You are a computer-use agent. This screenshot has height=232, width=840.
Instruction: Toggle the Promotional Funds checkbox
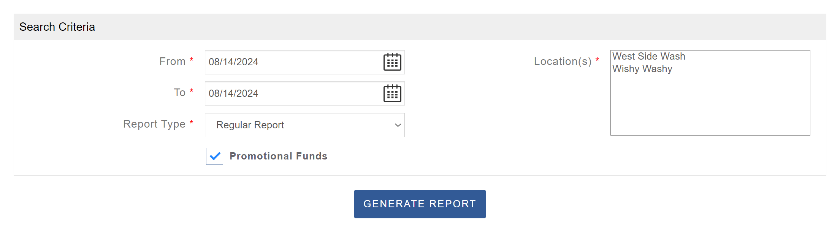click(x=215, y=156)
